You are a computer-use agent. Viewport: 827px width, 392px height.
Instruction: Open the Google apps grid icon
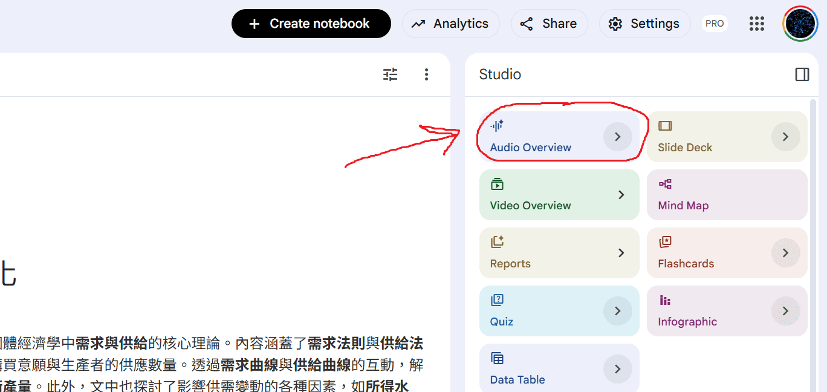757,24
